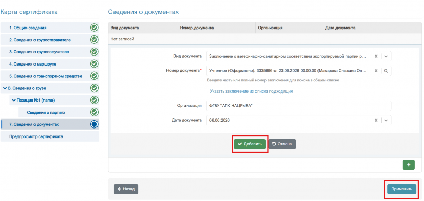424x201 pixels.
Task: Open the Вид документа dropdown arrow
Action: (x=386, y=57)
